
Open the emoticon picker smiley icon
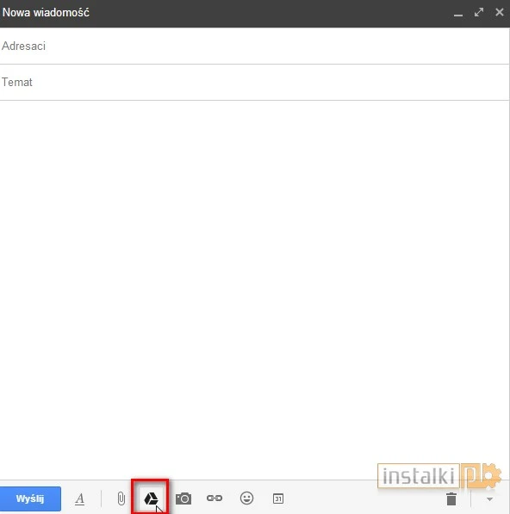point(246,499)
